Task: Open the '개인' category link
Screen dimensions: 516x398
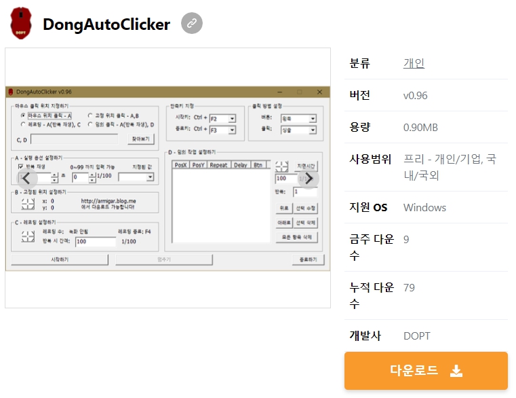Action: 414,63
